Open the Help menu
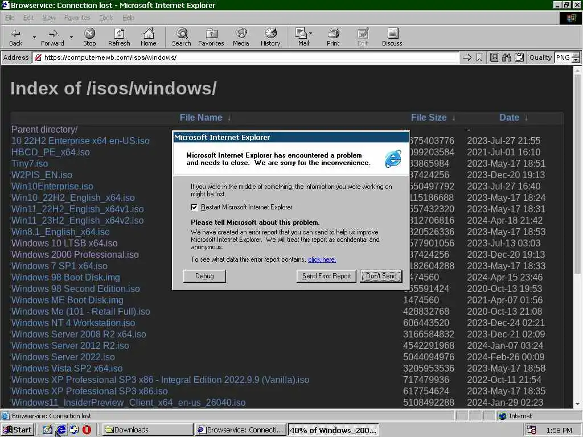The width and height of the screenshot is (583, 437). pyautogui.click(x=128, y=18)
